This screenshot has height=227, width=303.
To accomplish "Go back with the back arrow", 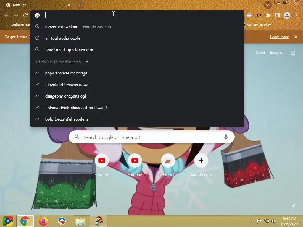I will pos(7,15).
